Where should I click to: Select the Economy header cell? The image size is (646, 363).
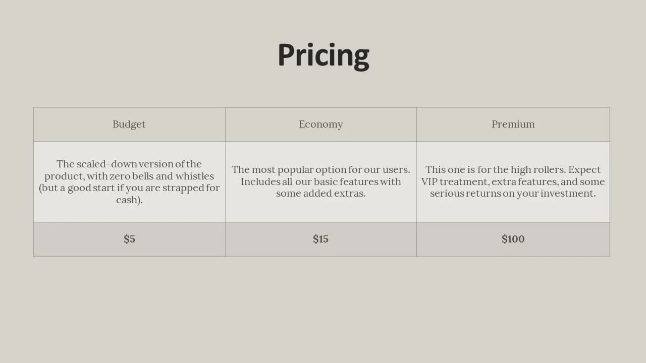point(321,125)
